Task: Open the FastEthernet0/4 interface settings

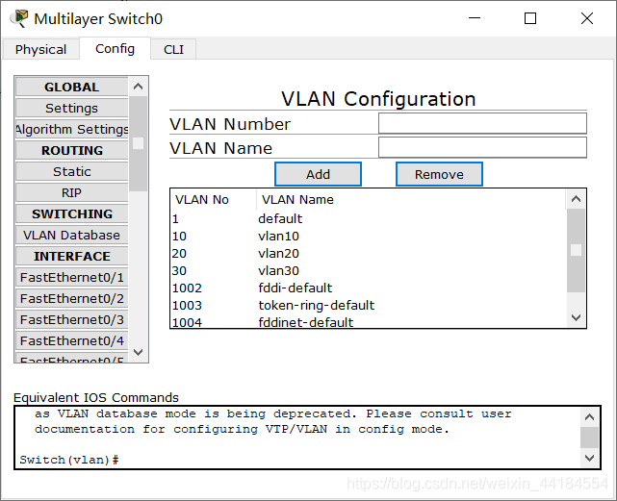Action: [71, 341]
